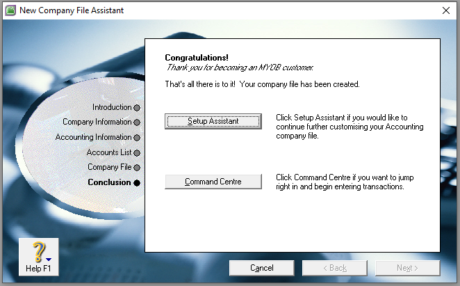Click the Congratulations! heading
Viewport: 460px width, 286px height.
[197, 58]
